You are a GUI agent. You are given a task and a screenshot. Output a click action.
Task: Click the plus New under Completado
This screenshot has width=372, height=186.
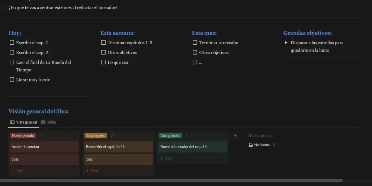pyautogui.click(x=166, y=158)
